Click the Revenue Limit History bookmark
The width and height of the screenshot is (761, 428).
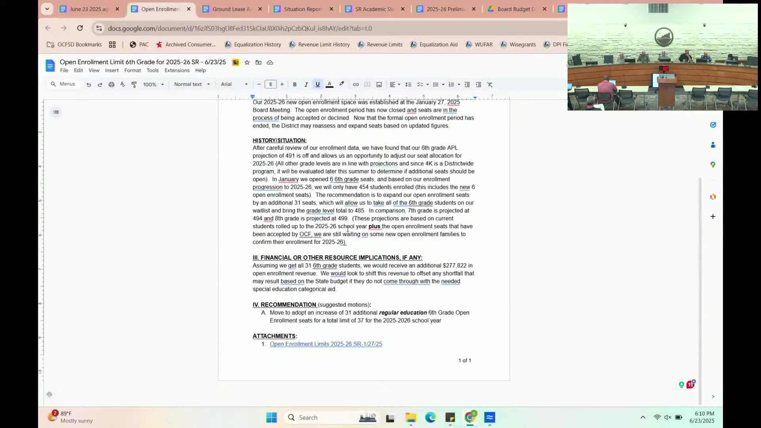[323, 44]
